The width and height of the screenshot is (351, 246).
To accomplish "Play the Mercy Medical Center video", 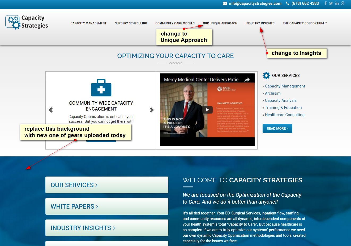I will tap(207, 110).
